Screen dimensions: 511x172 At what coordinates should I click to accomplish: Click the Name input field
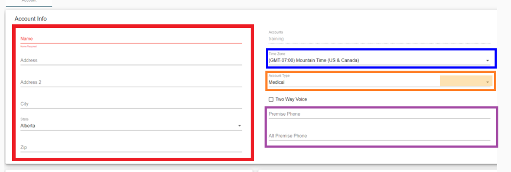[131, 39]
